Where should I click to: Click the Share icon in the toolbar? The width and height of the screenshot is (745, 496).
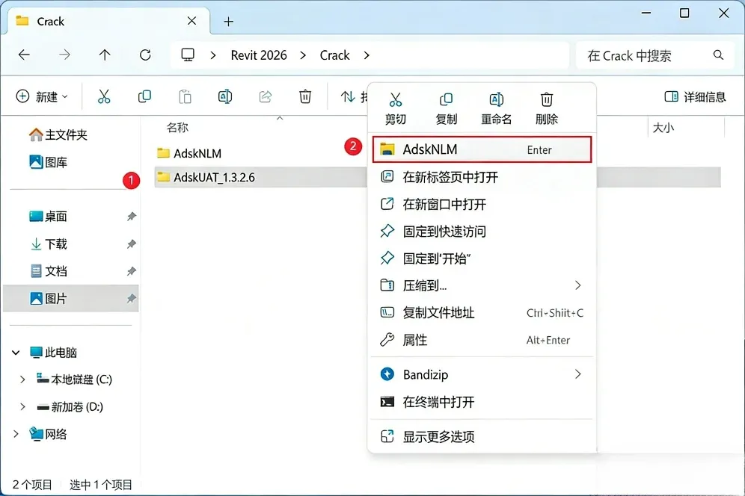[265, 96]
